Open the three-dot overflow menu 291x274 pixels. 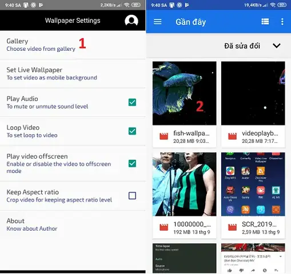click(282, 22)
